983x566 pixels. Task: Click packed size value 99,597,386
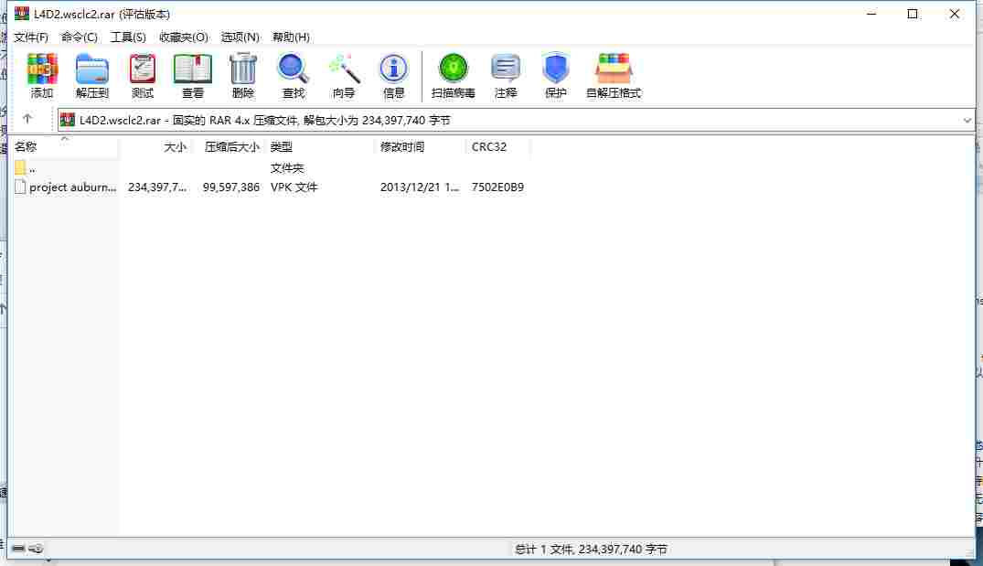[231, 187]
